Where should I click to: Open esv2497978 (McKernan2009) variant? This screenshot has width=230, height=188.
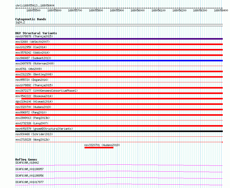[x=35, y=63]
